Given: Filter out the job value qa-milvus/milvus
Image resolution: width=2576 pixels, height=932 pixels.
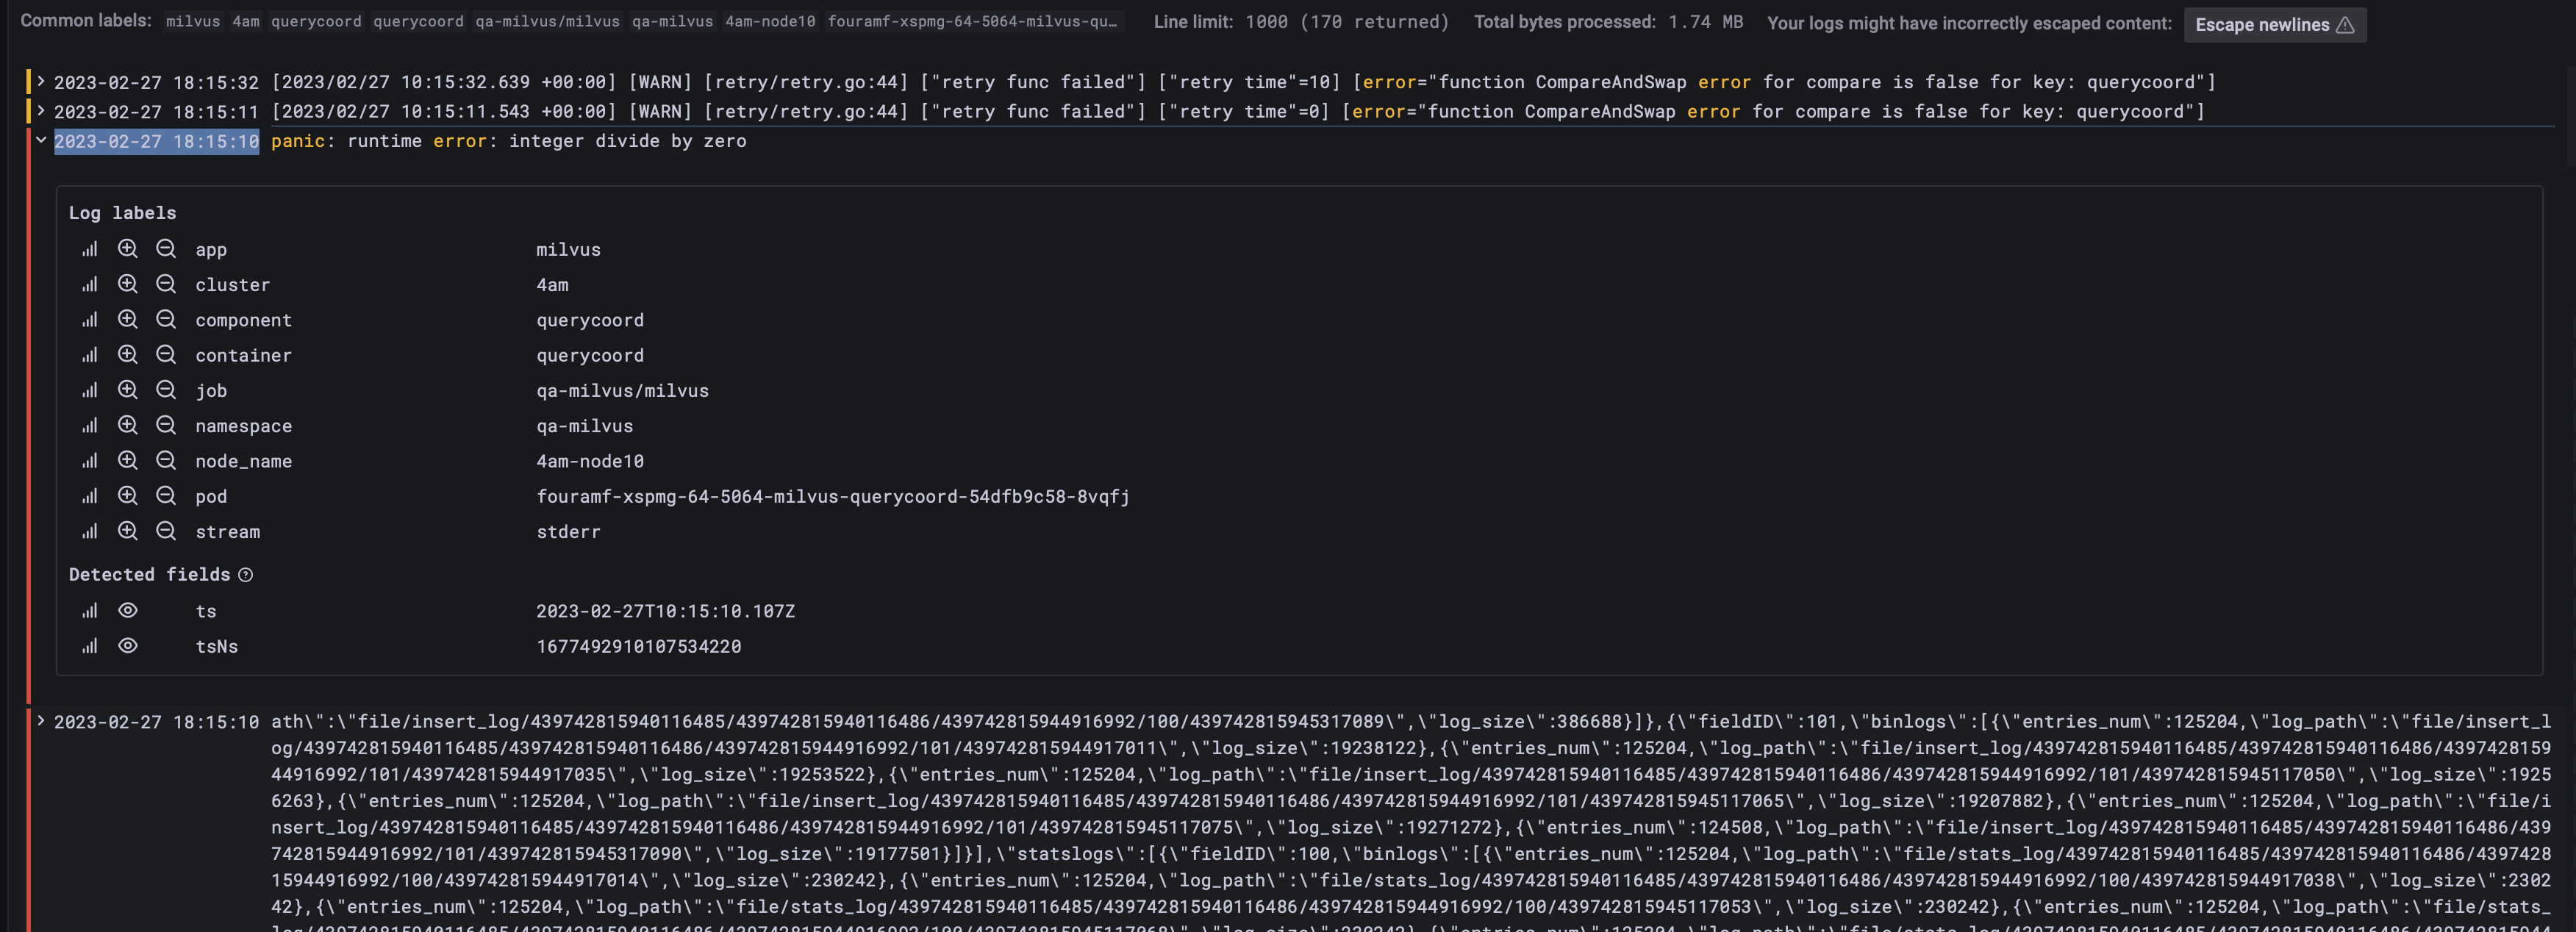Looking at the screenshot, I should (166, 390).
